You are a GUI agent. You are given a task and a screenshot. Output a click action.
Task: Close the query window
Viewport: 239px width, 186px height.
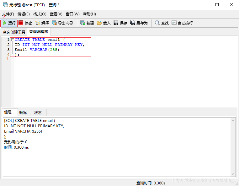(231, 5)
